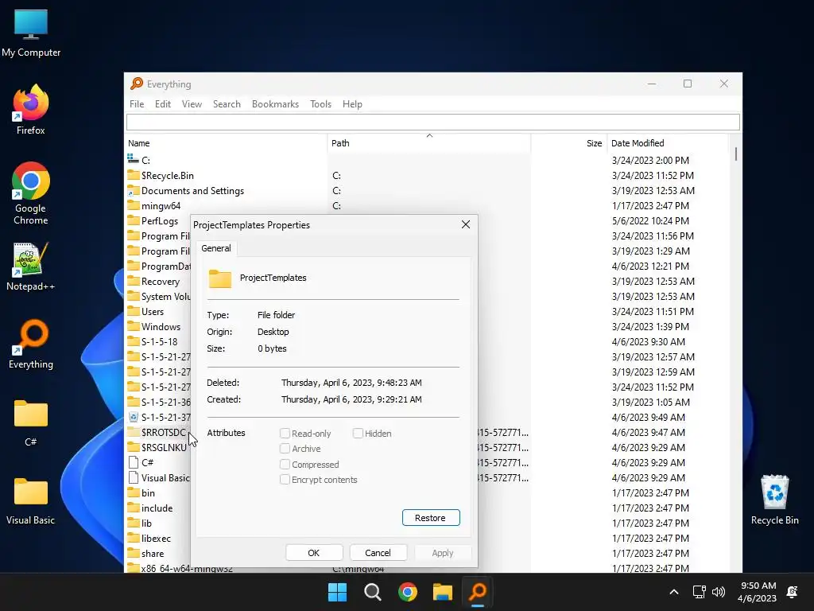
Task: Open the Help menu in Everything
Action: pyautogui.click(x=352, y=104)
